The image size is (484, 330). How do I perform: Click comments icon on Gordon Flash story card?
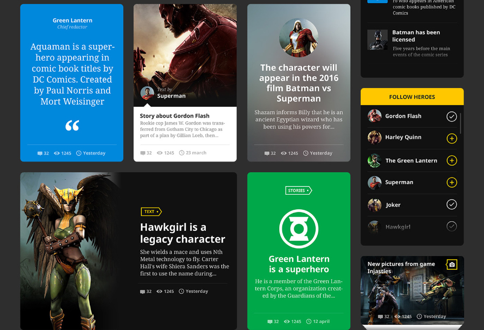click(x=143, y=153)
